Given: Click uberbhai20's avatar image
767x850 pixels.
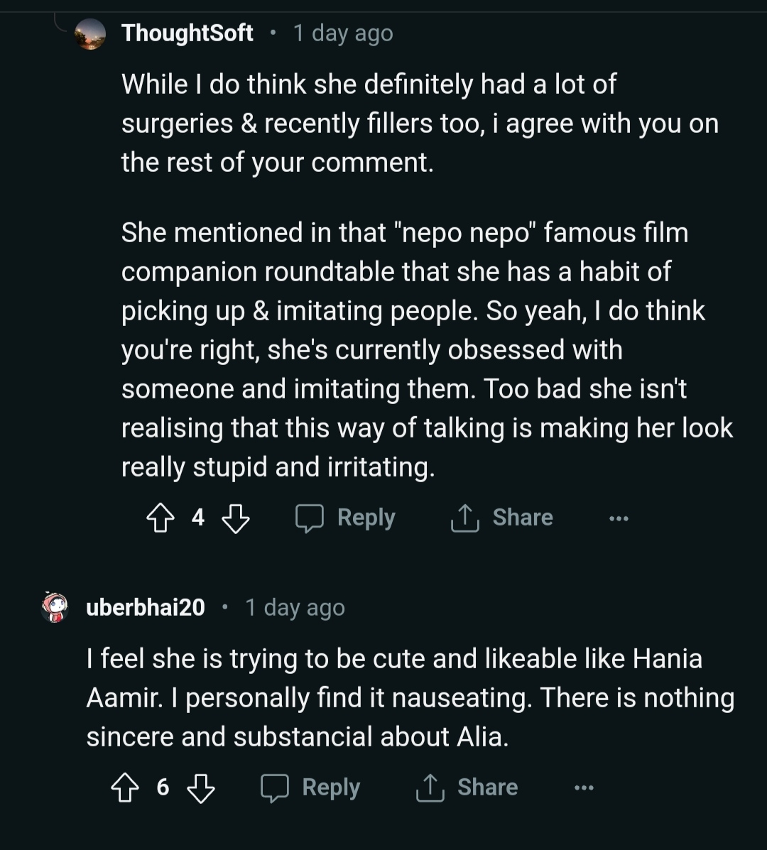Looking at the screenshot, I should coord(54,607).
